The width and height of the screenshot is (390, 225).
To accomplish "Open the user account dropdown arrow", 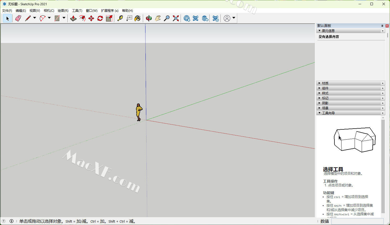I will coord(234,18).
